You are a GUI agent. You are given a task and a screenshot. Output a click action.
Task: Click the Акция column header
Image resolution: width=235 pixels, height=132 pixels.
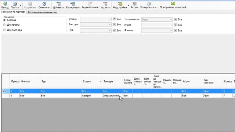pos(192,81)
